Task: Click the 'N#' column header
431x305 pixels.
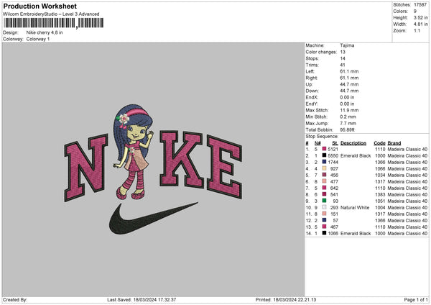Action: click(318, 143)
